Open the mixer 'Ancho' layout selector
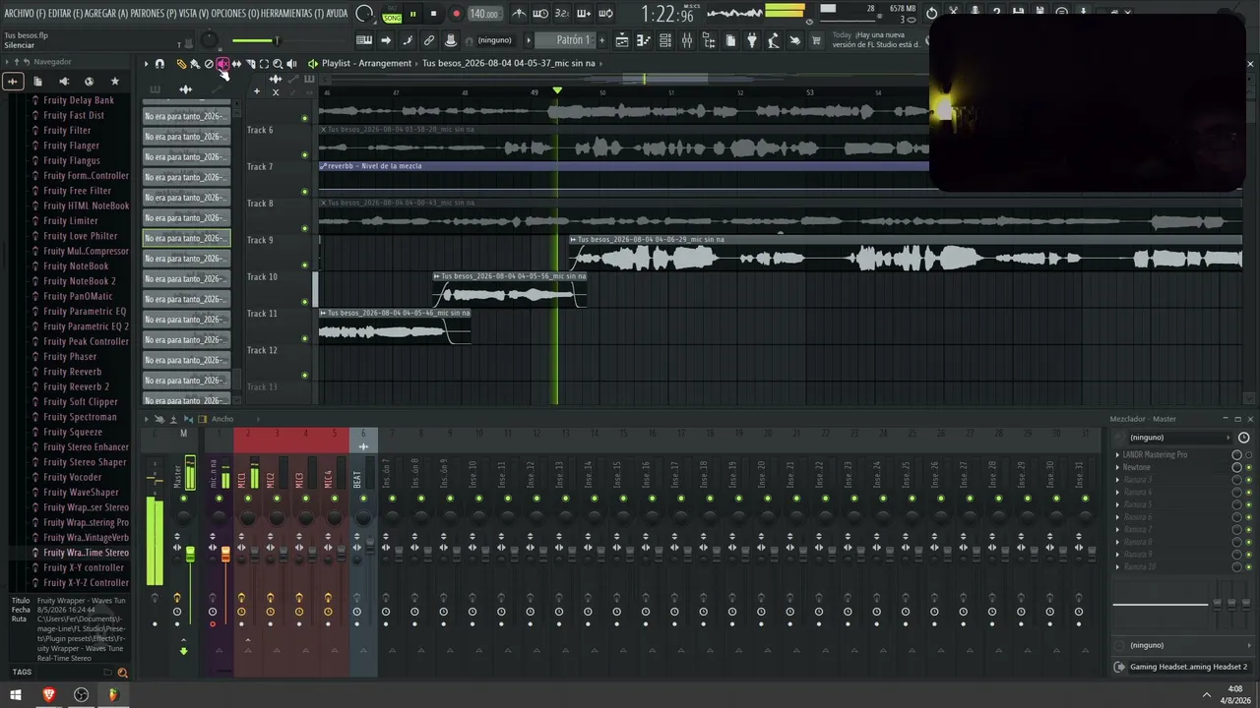The width and height of the screenshot is (1260, 708). point(222,419)
